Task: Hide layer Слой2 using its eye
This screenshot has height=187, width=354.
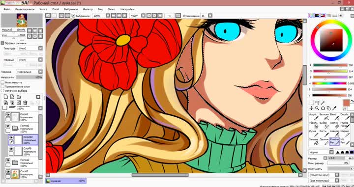Action: [x=8, y=114]
